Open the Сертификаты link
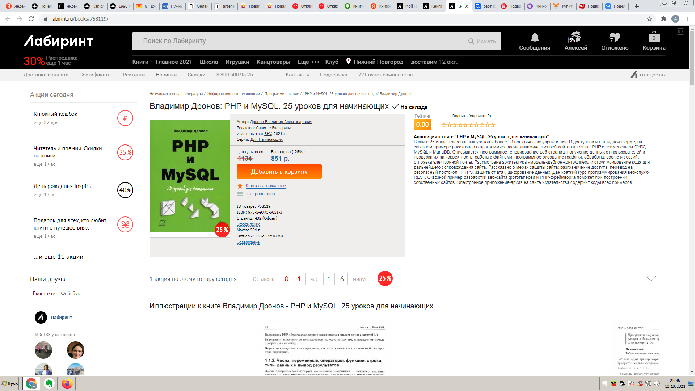This screenshot has height=391, width=695. 96,75
